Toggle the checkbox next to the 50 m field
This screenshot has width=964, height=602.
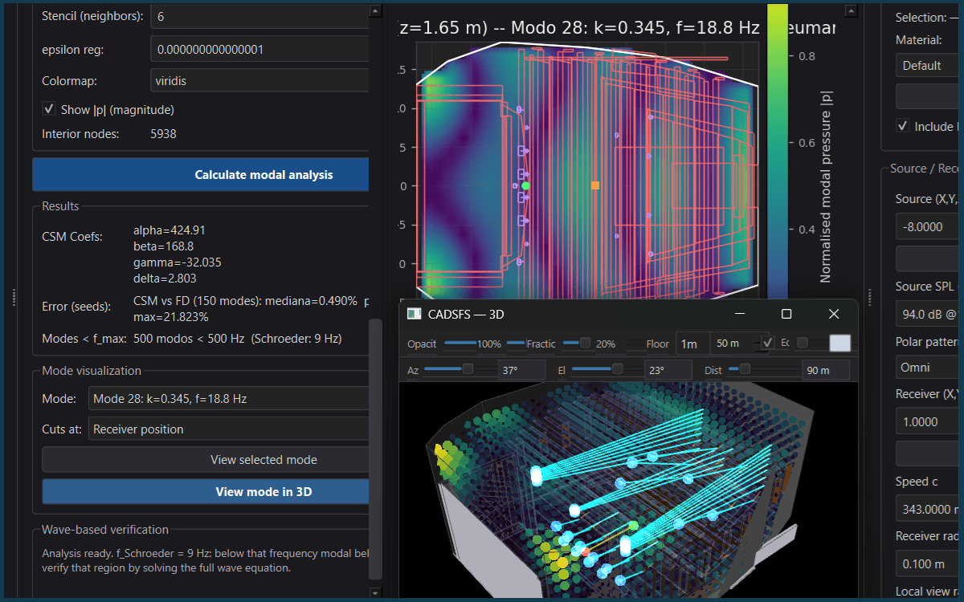[x=768, y=344]
